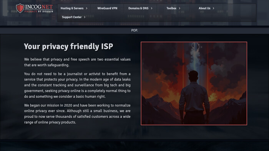Image resolution: width=269 pixels, height=151 pixels.
Task: Open the Toolbox menu
Action: click(x=171, y=8)
